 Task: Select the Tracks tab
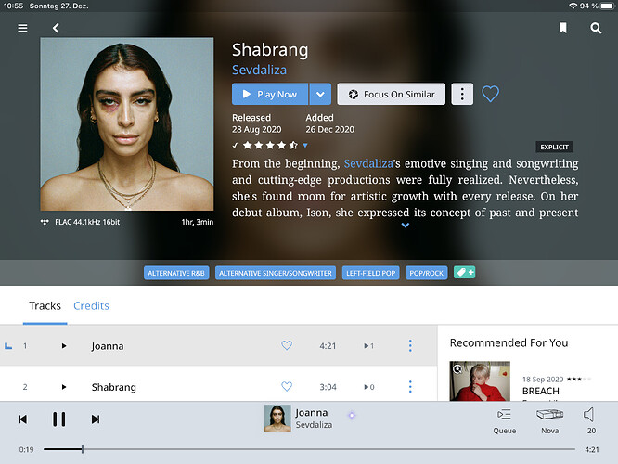[x=45, y=305]
